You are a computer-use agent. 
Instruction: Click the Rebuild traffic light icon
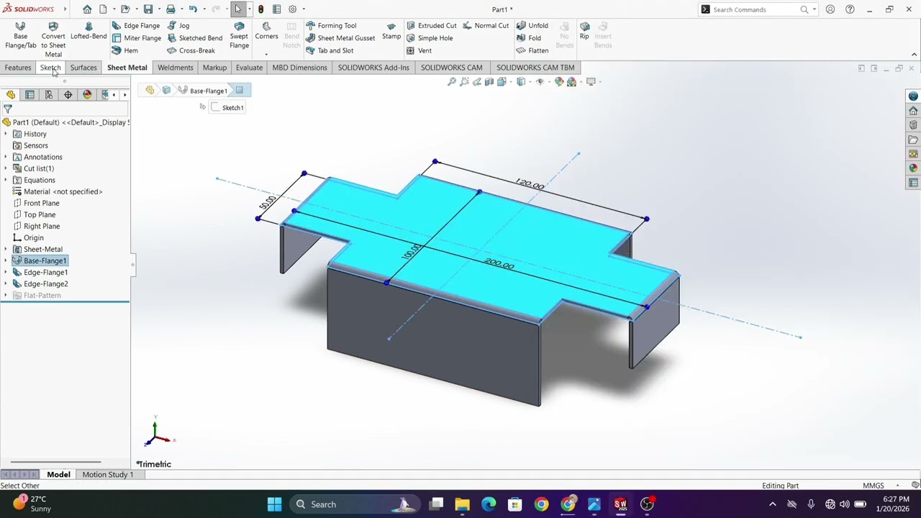pos(260,9)
